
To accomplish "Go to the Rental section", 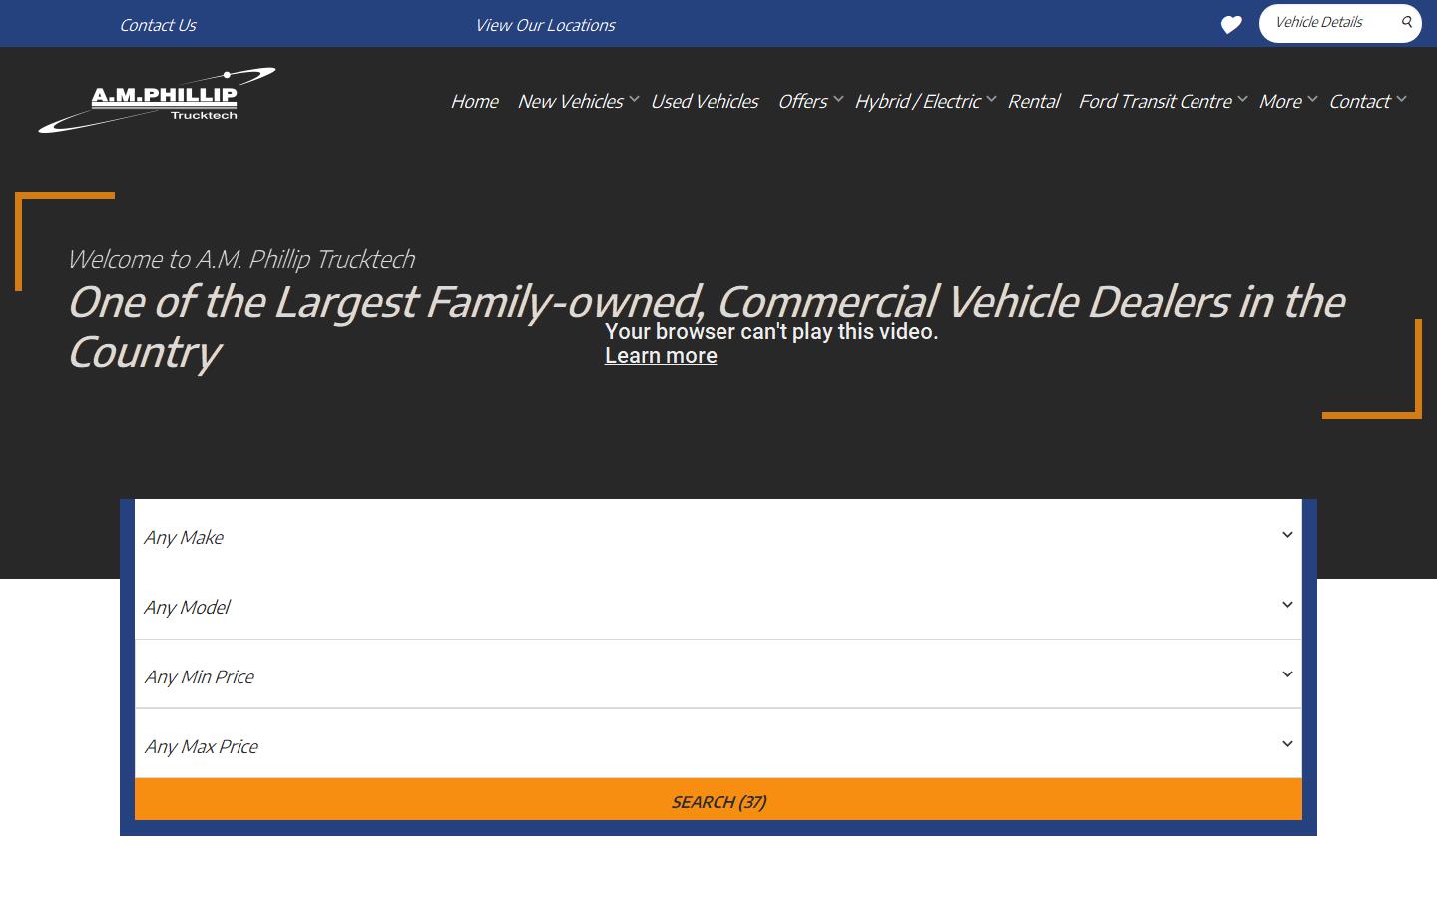I will pos(1034,101).
